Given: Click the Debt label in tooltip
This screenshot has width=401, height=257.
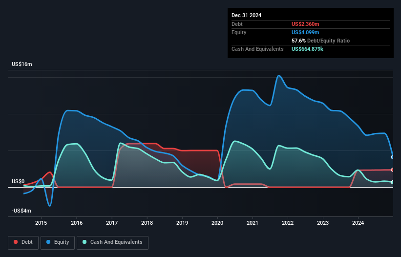Looking at the screenshot, I should (x=237, y=24).
